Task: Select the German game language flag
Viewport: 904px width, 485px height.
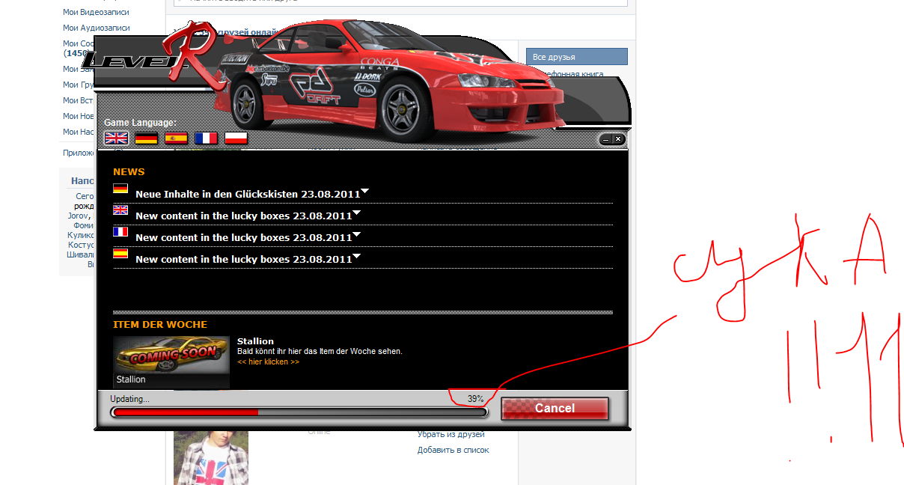Action: [x=146, y=138]
